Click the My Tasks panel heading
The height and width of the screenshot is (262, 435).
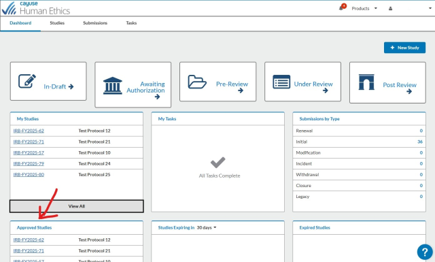pos(167,119)
